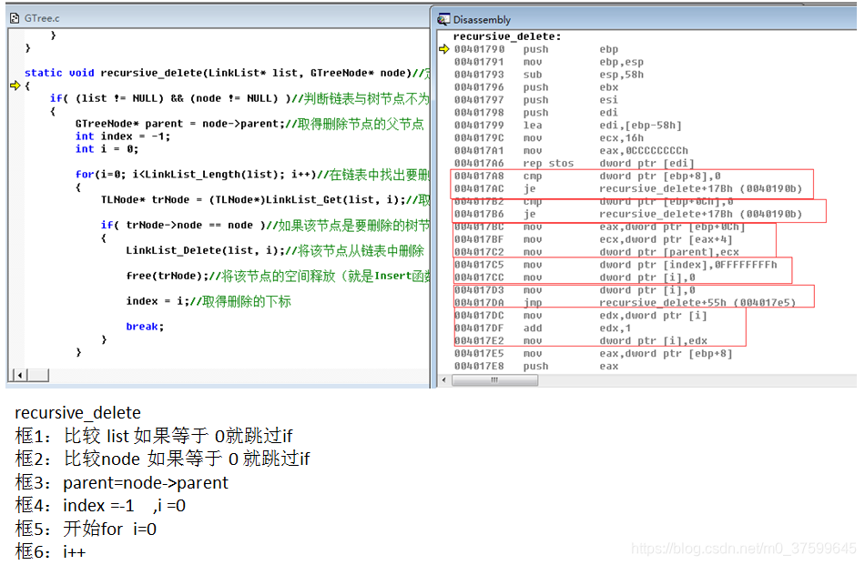
Task: Click address 00401799 lea edi line
Action: click(568, 126)
